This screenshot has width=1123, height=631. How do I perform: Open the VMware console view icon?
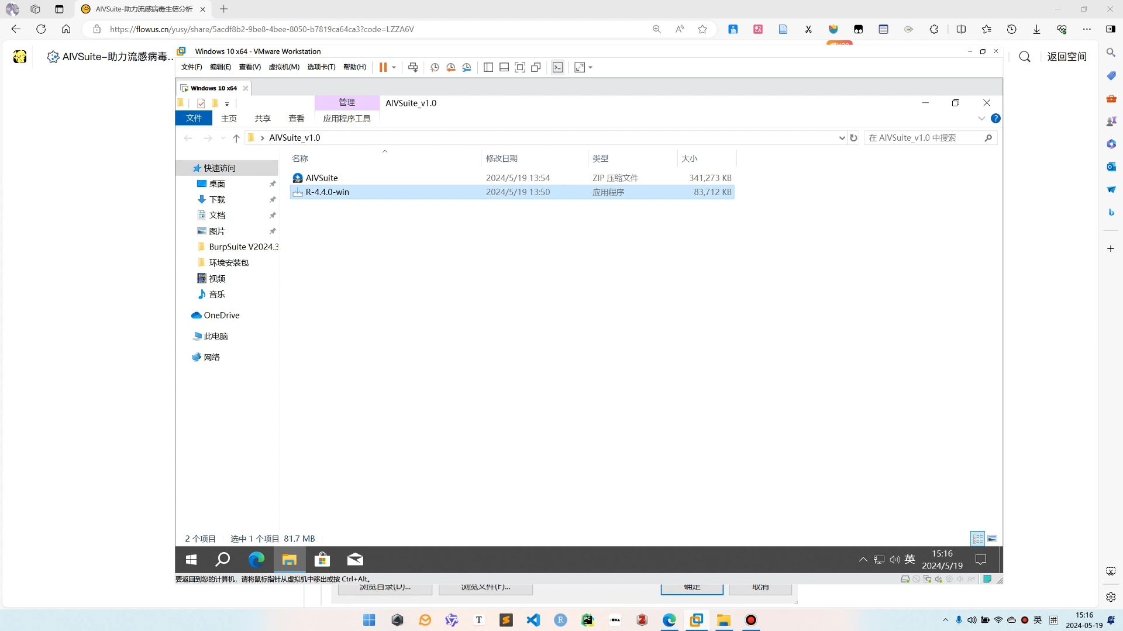pyautogui.click(x=558, y=67)
